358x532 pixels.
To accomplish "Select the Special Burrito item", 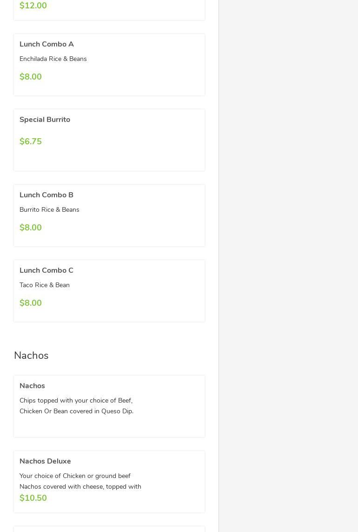I will [45, 120].
